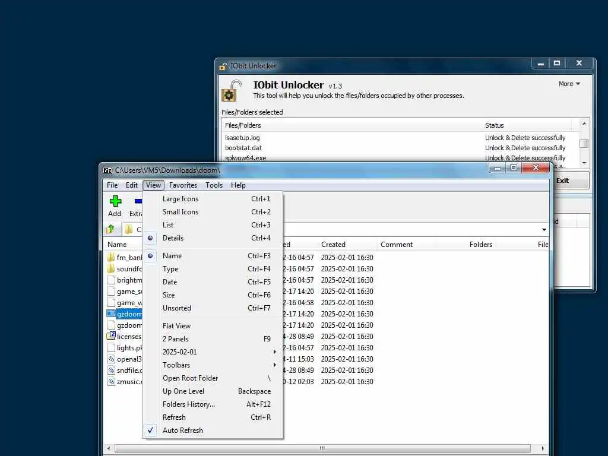Choose Open Root Folder
608x456 pixels.
point(213,378)
